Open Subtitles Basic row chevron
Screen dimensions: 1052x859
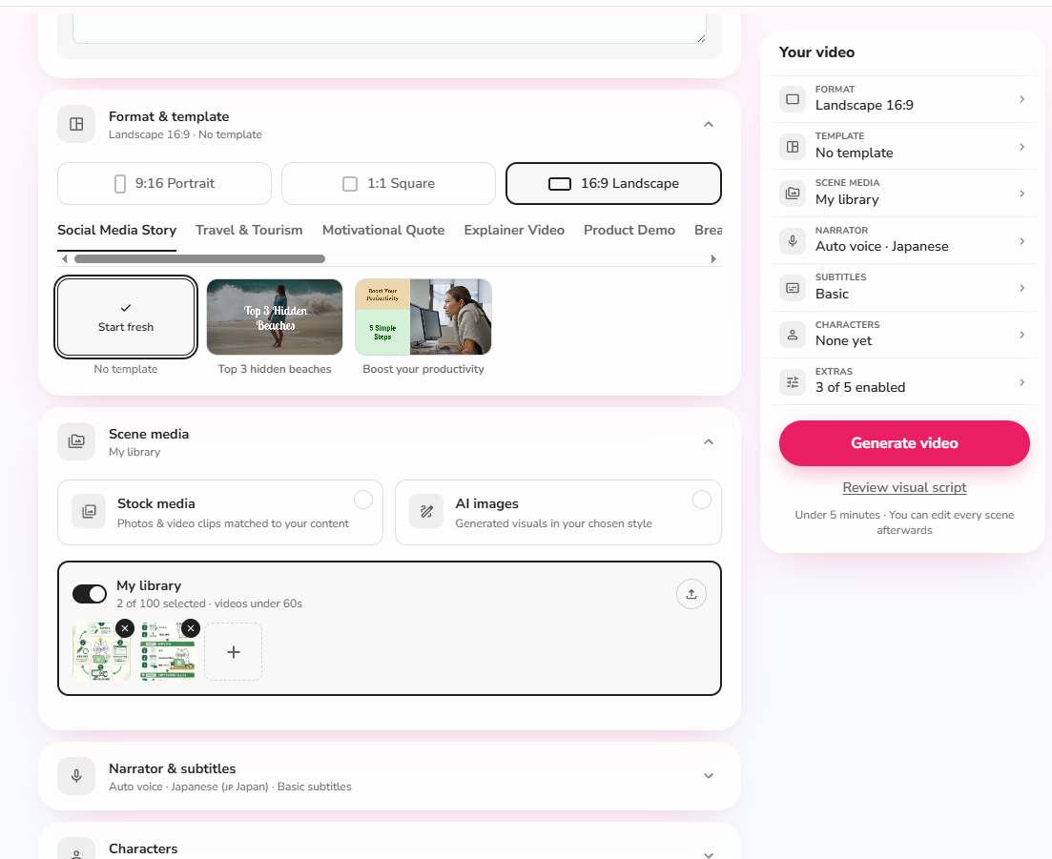point(1021,288)
